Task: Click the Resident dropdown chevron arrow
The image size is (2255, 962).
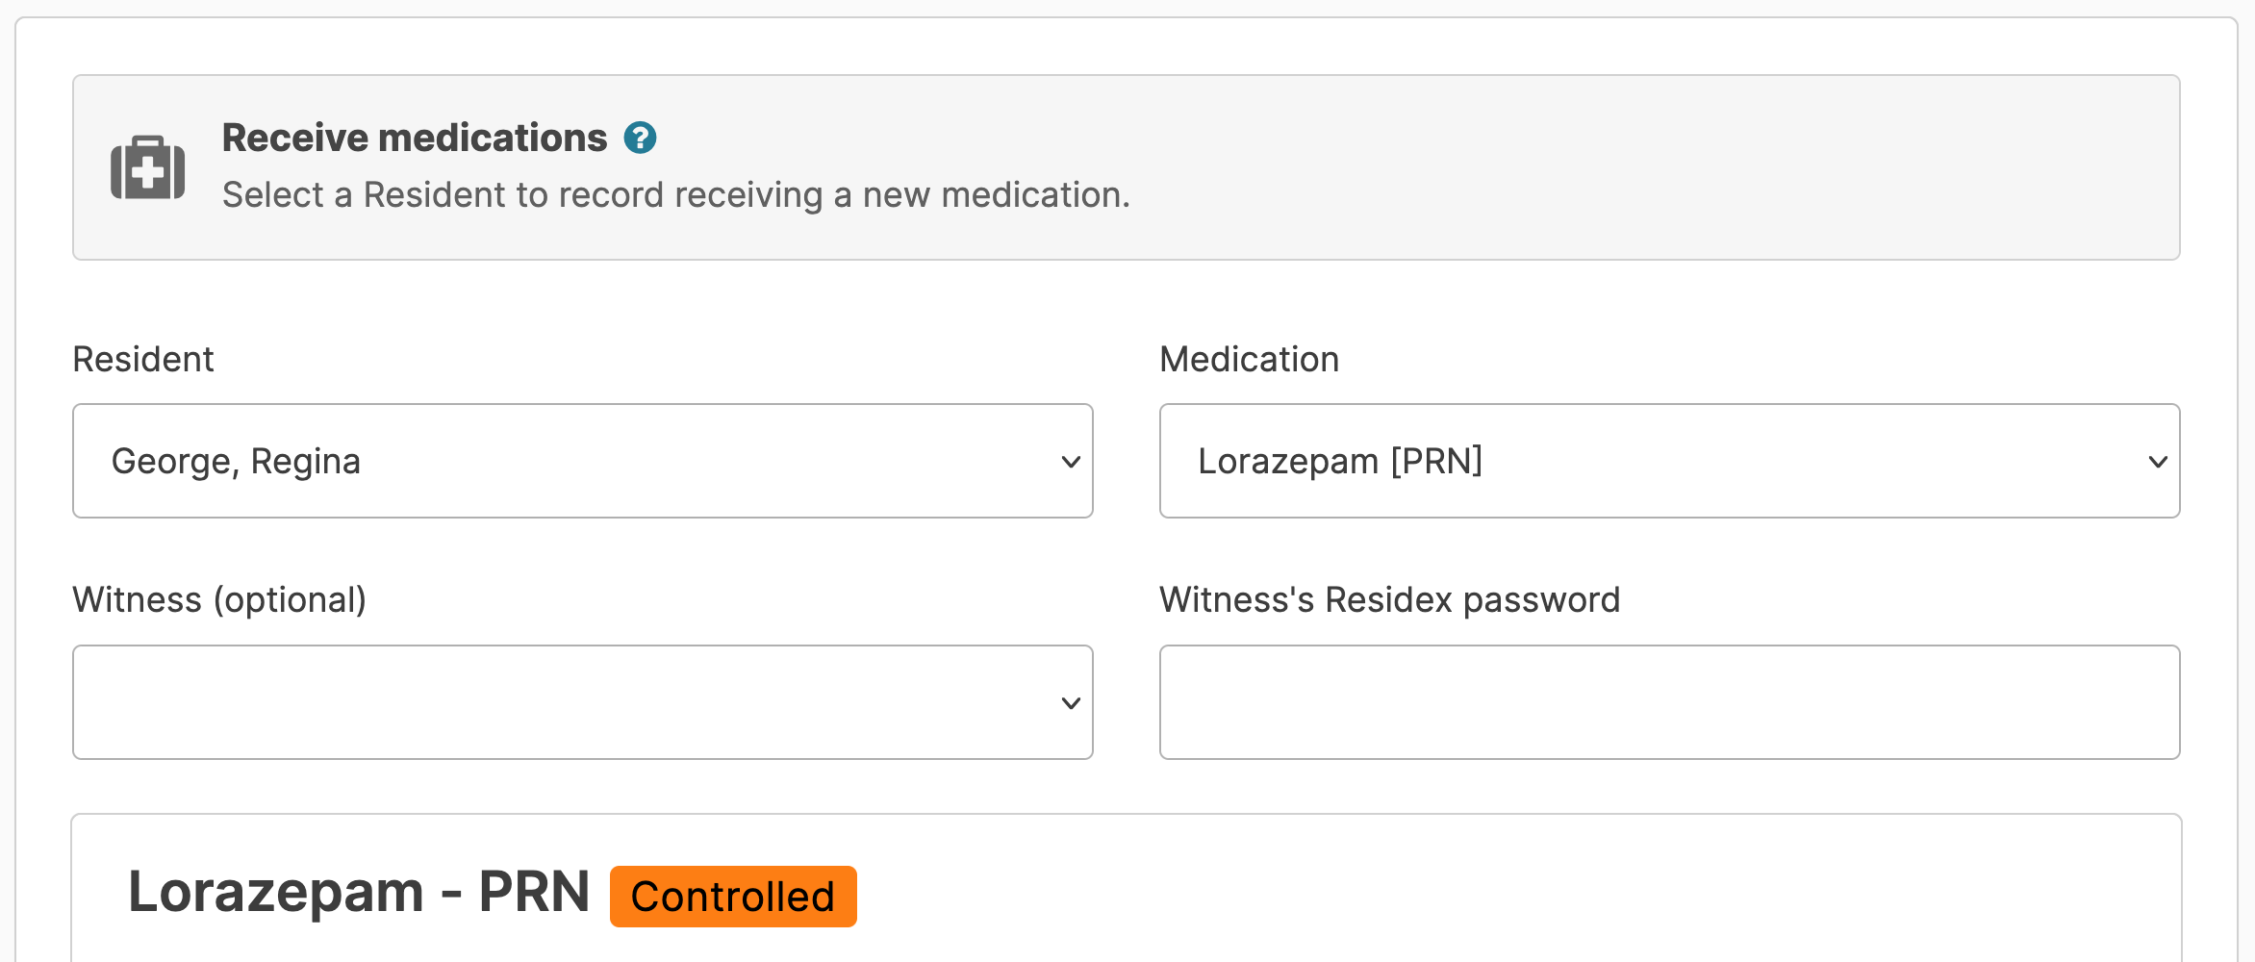Action: (x=1070, y=462)
